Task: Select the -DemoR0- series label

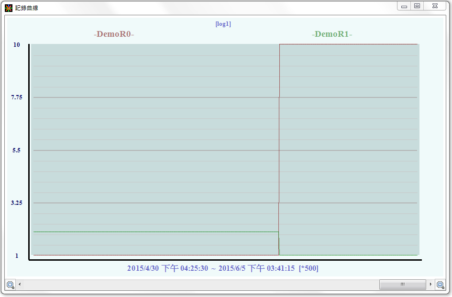Action: tap(114, 34)
